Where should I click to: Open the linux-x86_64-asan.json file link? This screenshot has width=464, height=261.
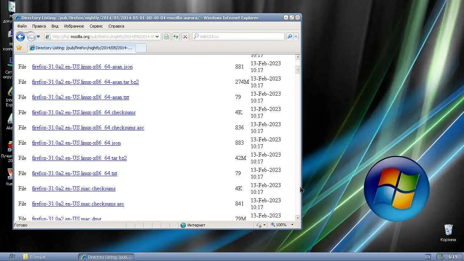[82, 67]
